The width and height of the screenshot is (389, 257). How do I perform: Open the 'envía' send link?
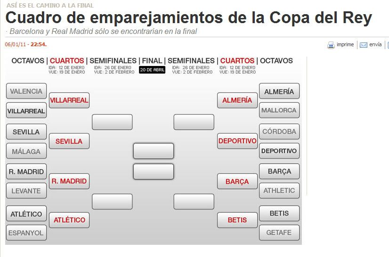click(375, 45)
